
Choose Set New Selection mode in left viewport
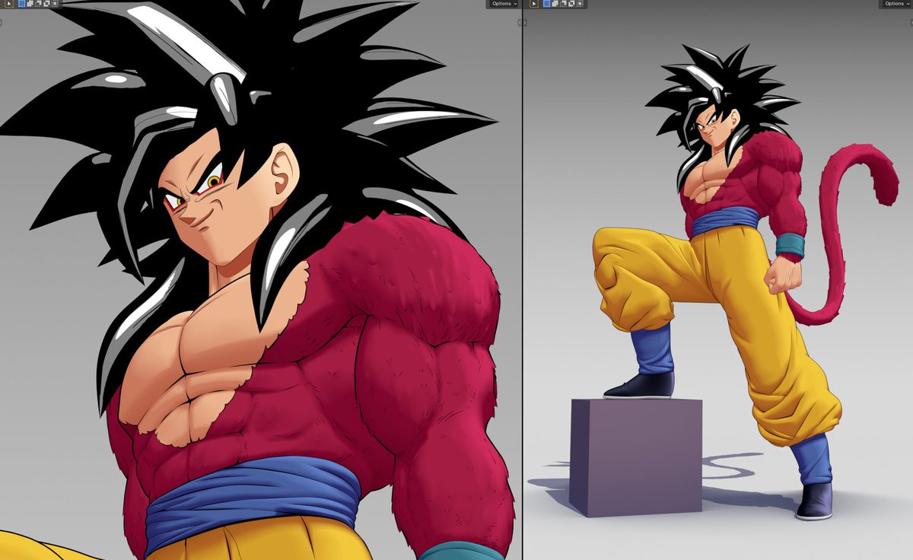point(22,4)
